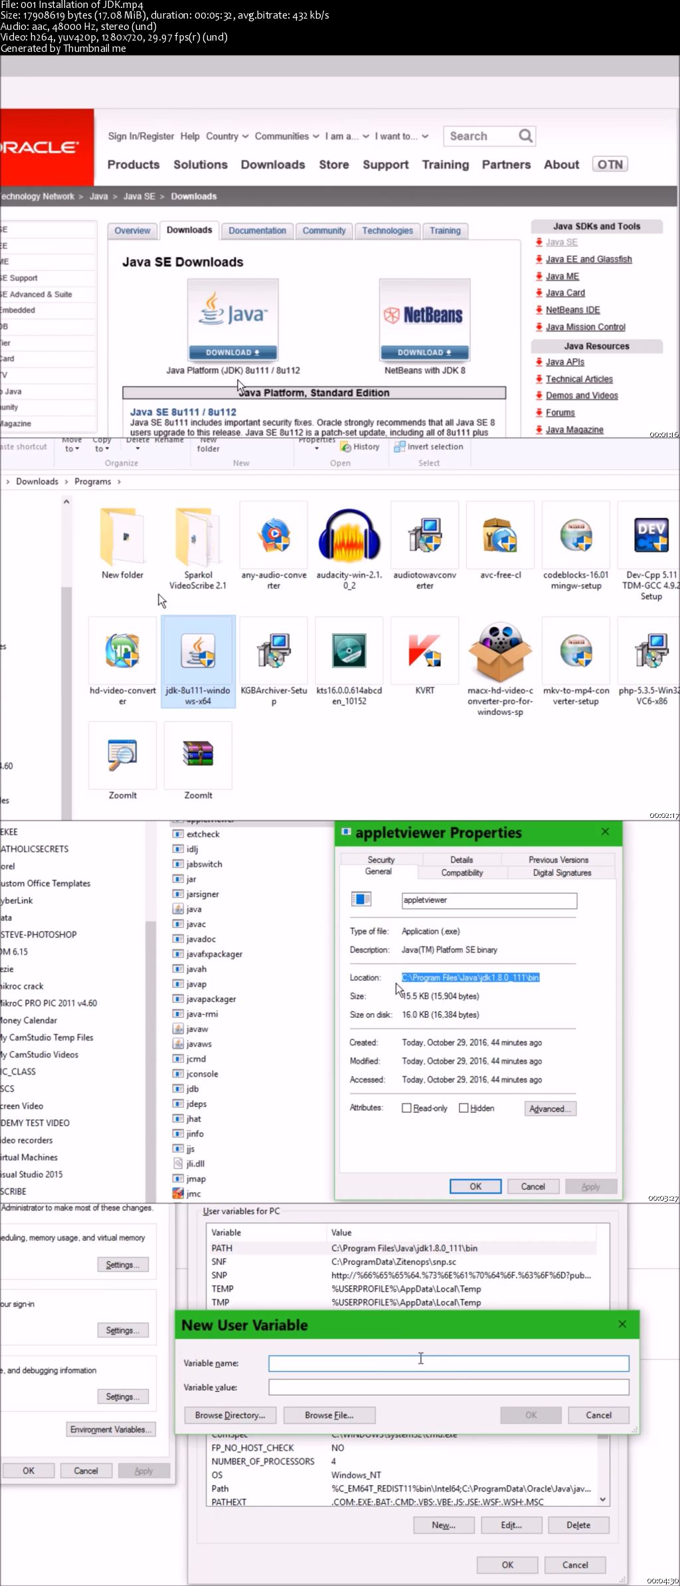This screenshot has width=680, height=1586.
Task: Click the NetBeans download image
Action: [x=424, y=320]
